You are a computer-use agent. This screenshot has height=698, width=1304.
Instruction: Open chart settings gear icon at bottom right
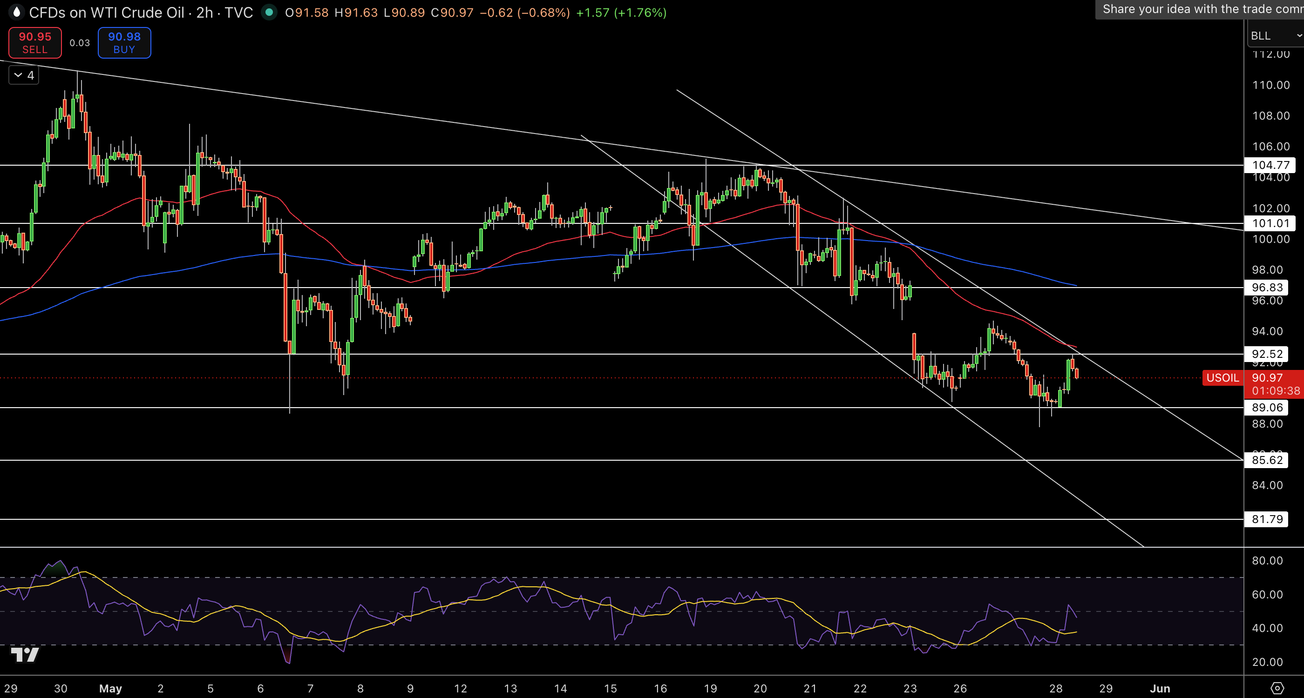(x=1277, y=688)
